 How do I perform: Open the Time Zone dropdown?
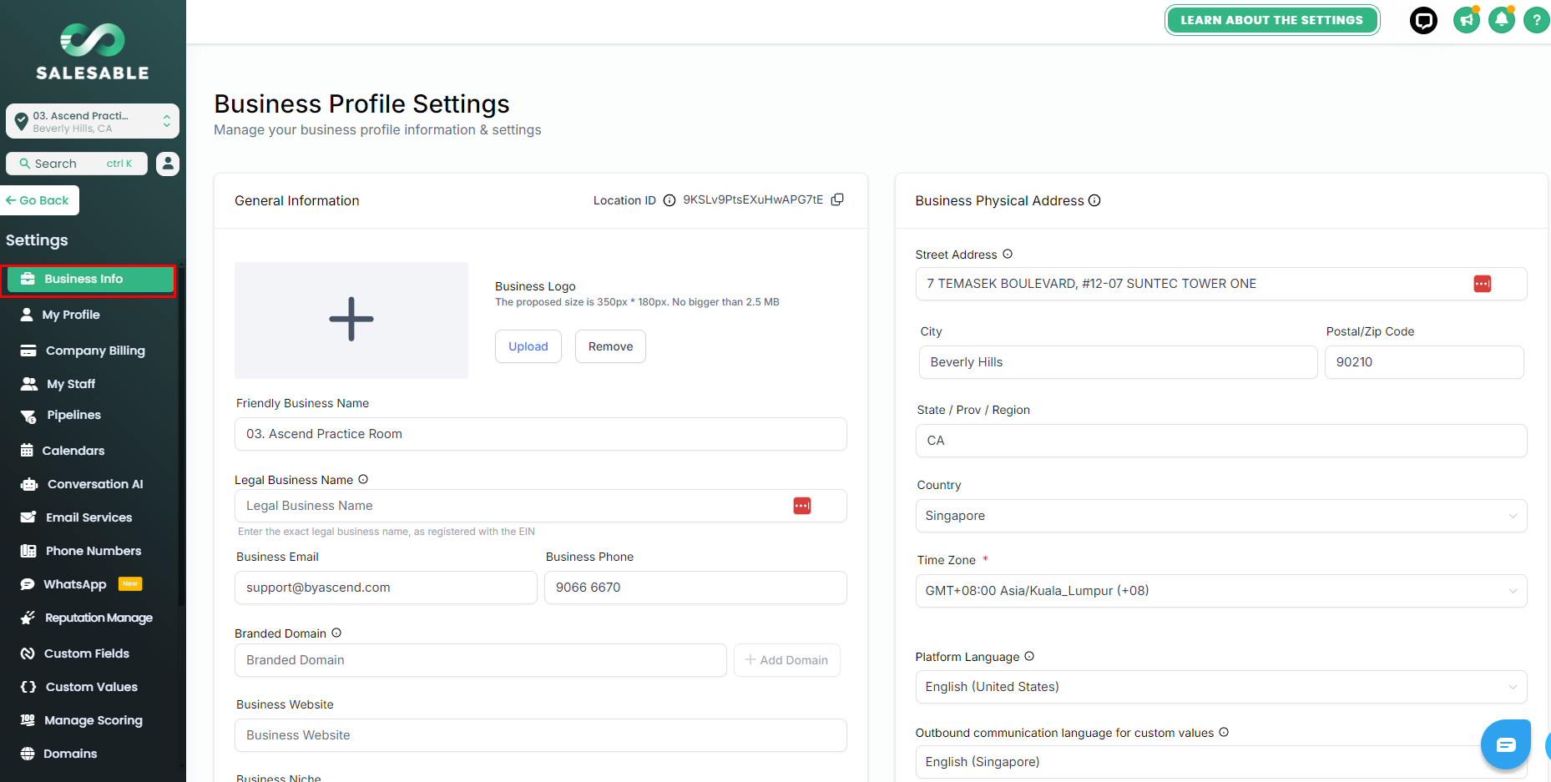[x=1221, y=591]
